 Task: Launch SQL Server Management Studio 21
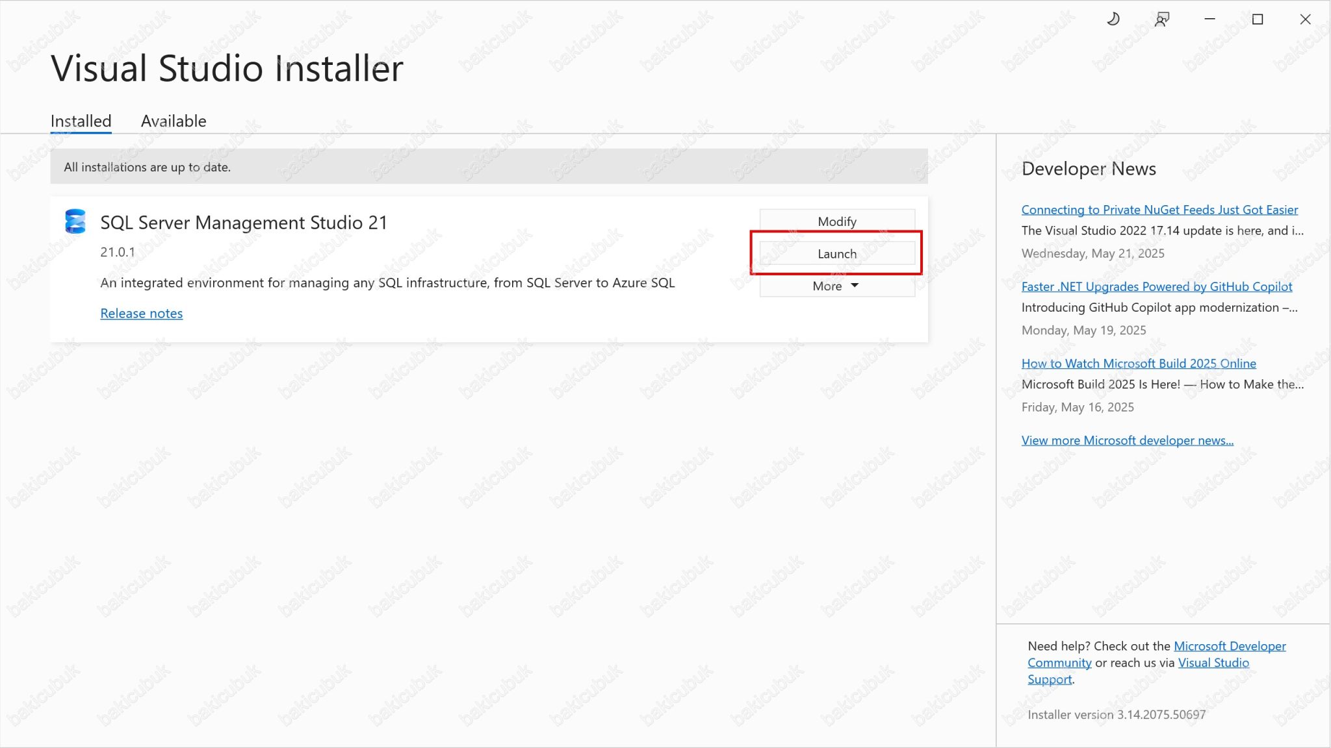[x=836, y=253]
